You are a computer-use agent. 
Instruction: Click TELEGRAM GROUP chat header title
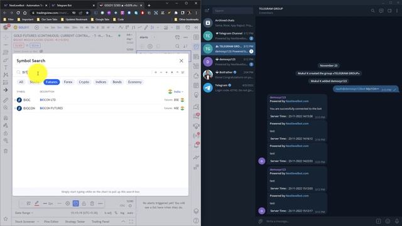271,8
